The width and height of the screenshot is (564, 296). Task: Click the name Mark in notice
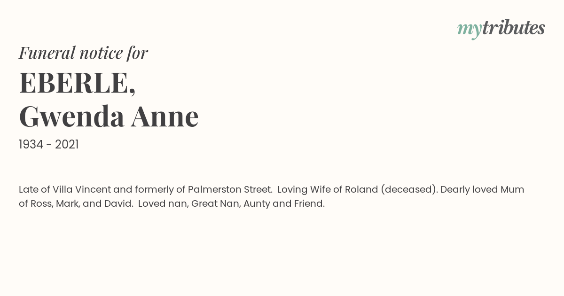[68, 204]
